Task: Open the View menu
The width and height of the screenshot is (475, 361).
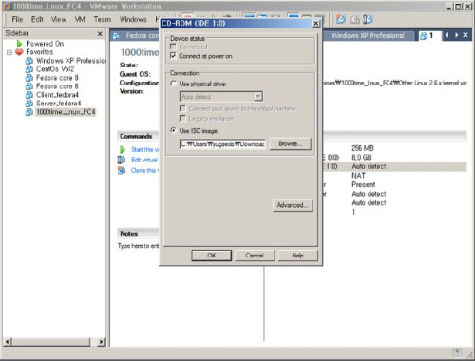Action: (59, 19)
